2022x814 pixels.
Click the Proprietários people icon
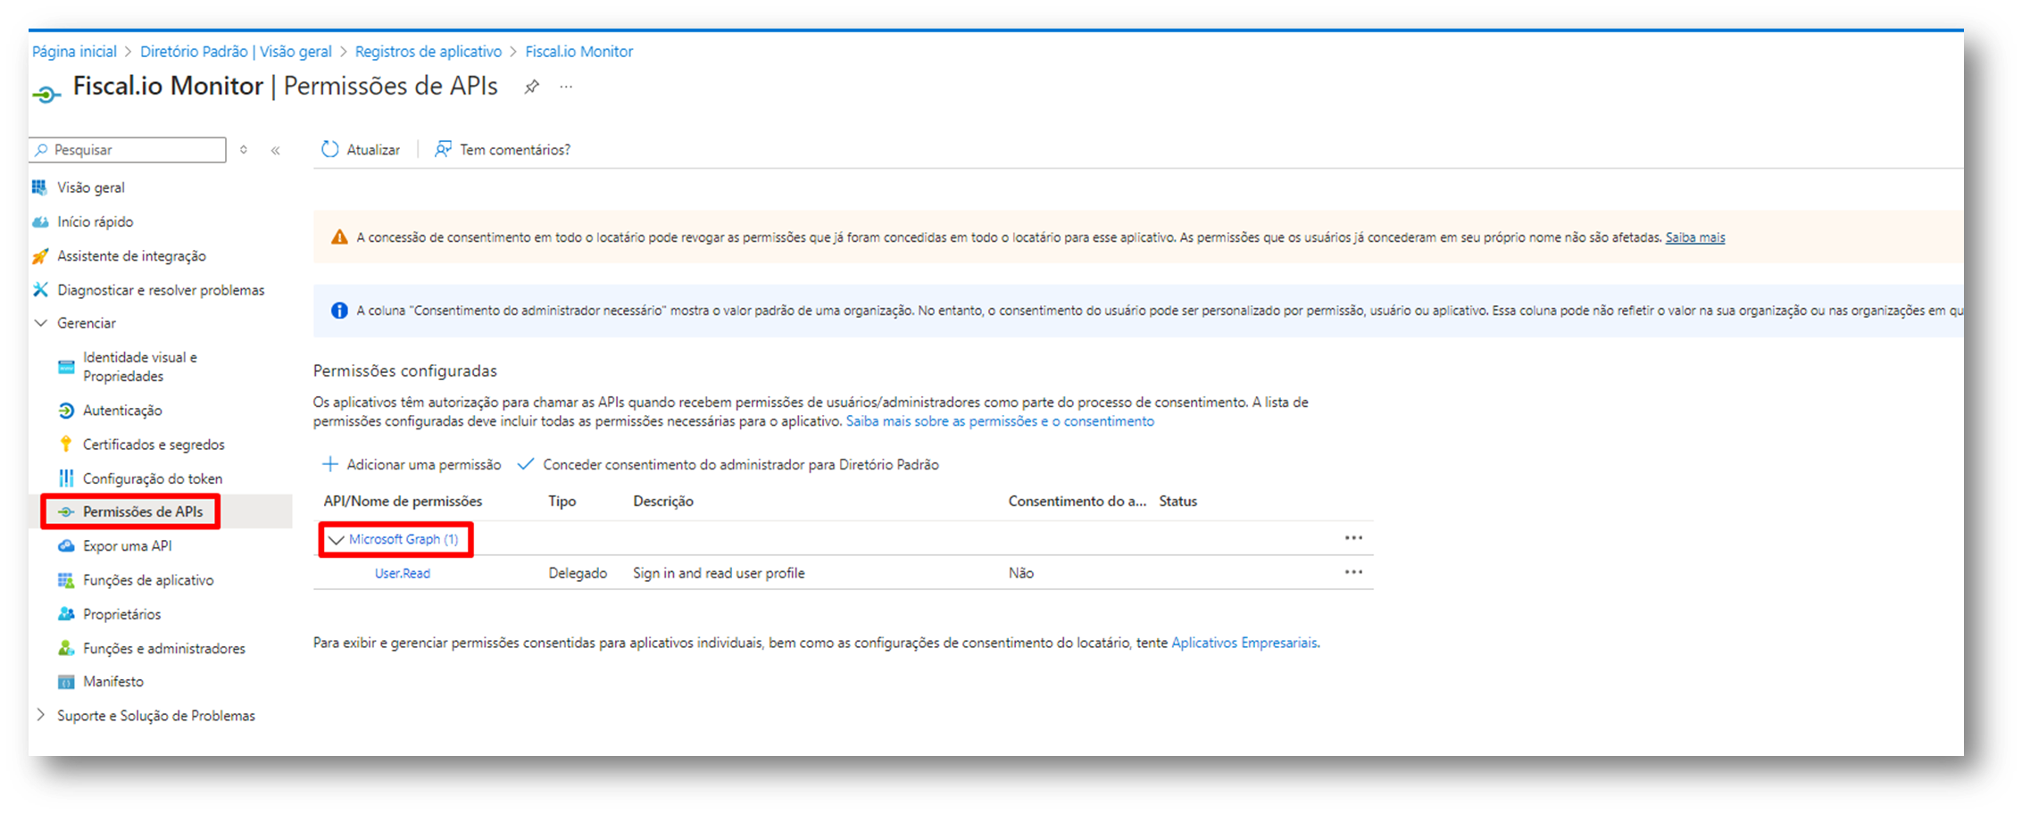[x=66, y=614]
